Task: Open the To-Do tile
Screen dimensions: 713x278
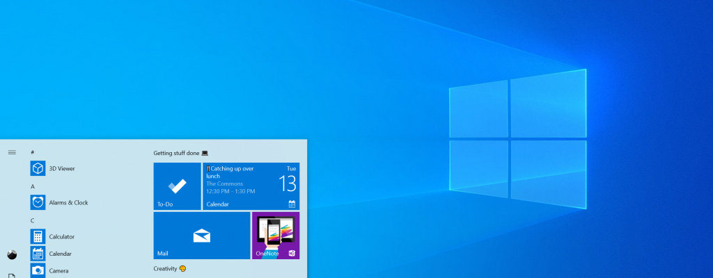Action: 177,186
